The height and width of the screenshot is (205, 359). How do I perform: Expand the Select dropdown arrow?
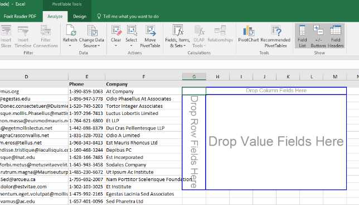tap(131, 46)
